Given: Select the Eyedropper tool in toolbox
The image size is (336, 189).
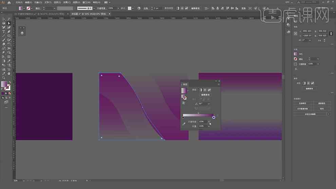Looking at the screenshot, I should [x=9, y=61].
